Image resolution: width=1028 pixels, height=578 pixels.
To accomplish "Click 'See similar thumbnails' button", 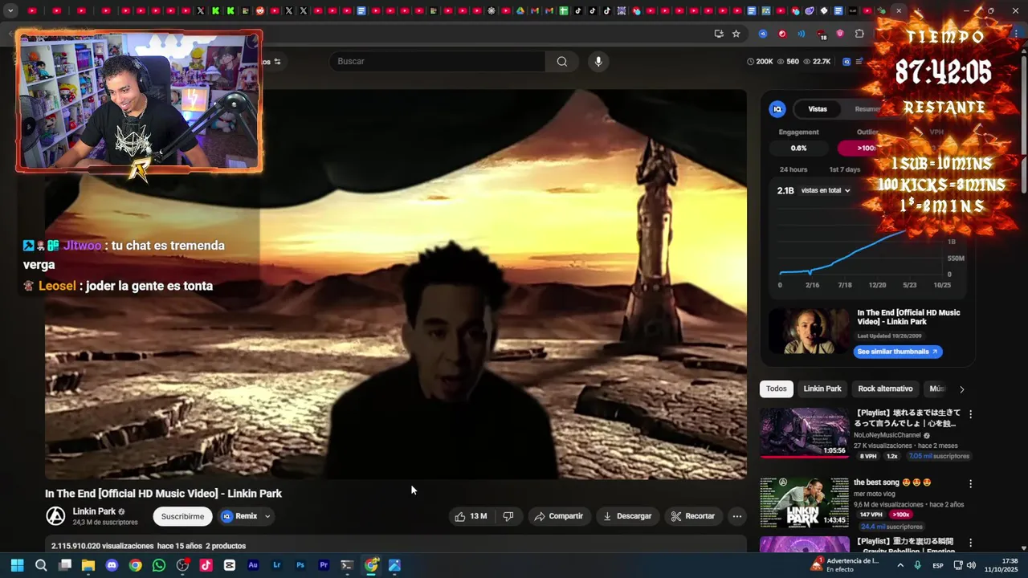I will click(x=898, y=352).
